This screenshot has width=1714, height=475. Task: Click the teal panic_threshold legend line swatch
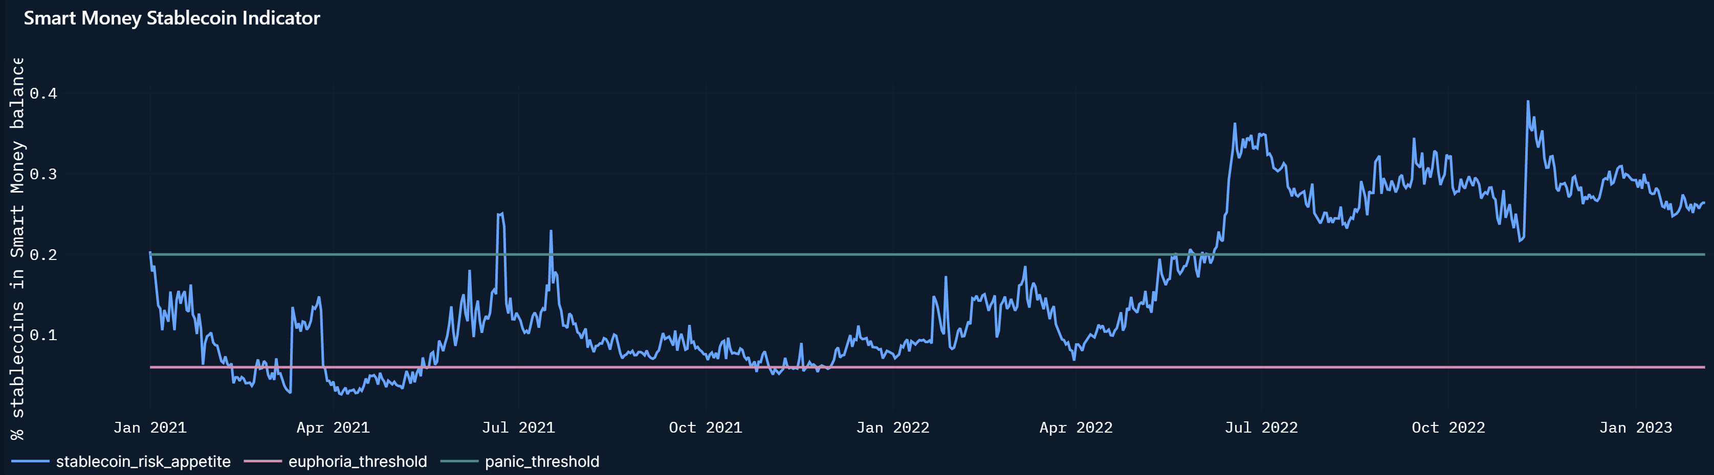click(459, 461)
